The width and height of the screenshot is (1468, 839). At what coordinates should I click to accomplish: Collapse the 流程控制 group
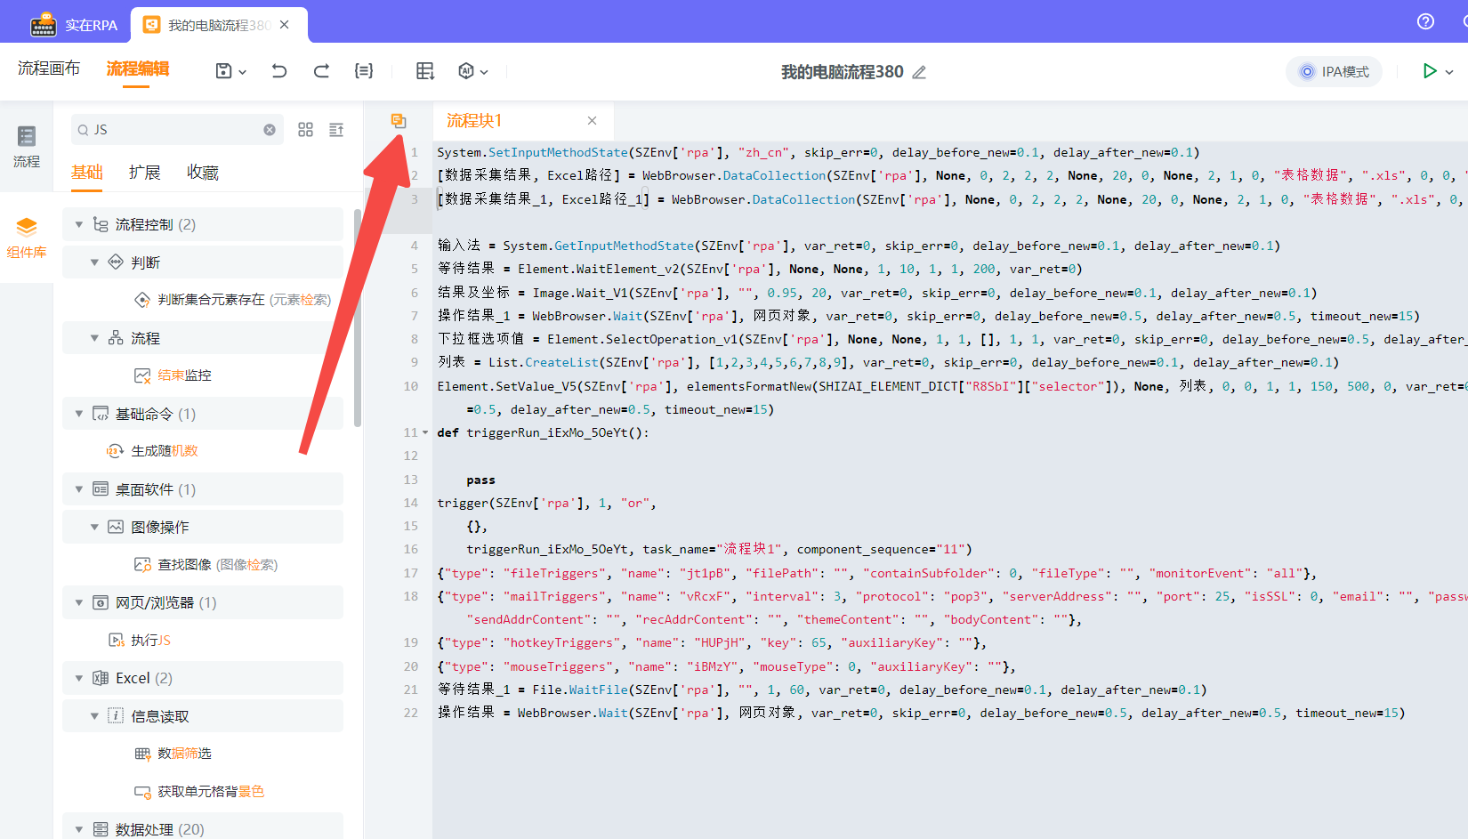(x=79, y=225)
